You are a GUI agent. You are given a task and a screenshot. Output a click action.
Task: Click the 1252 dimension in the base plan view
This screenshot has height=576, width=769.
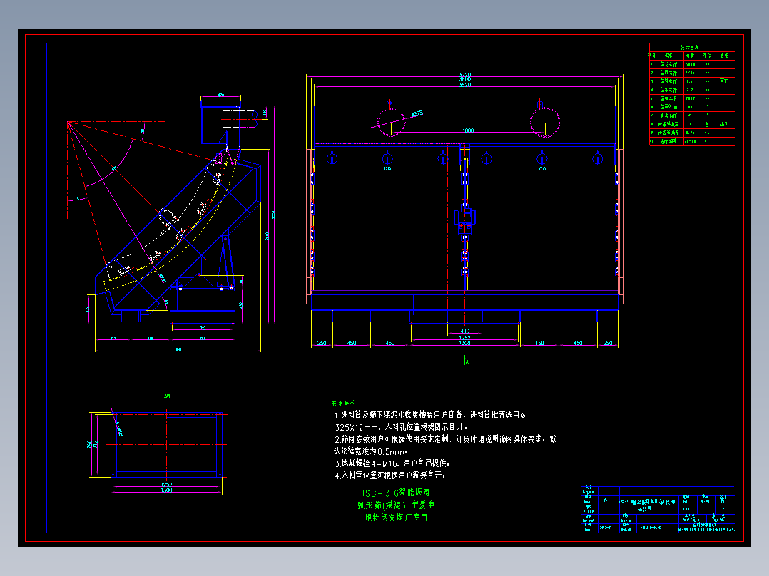[x=167, y=485]
